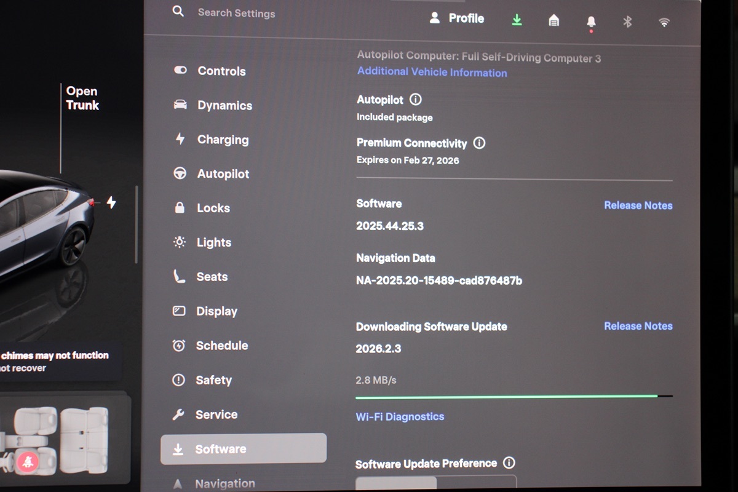This screenshot has height=492, width=738.
Task: Tap Software Update Preference info icon
Action: [x=509, y=463]
